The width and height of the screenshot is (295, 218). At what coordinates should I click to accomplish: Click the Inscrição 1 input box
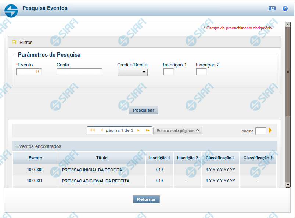pos(168,72)
